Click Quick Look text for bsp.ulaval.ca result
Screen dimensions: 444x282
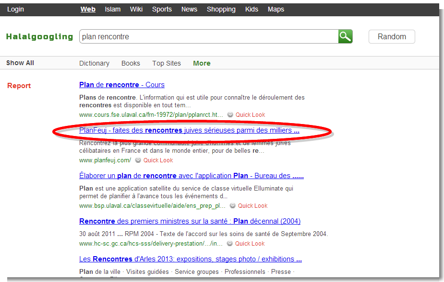[x=252, y=206]
